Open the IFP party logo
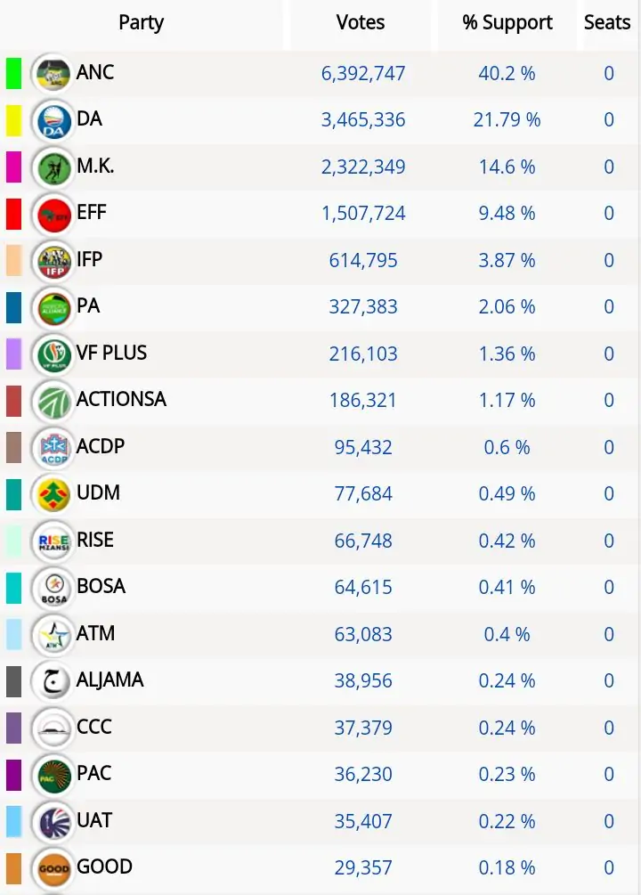The image size is (641, 895). (x=52, y=261)
